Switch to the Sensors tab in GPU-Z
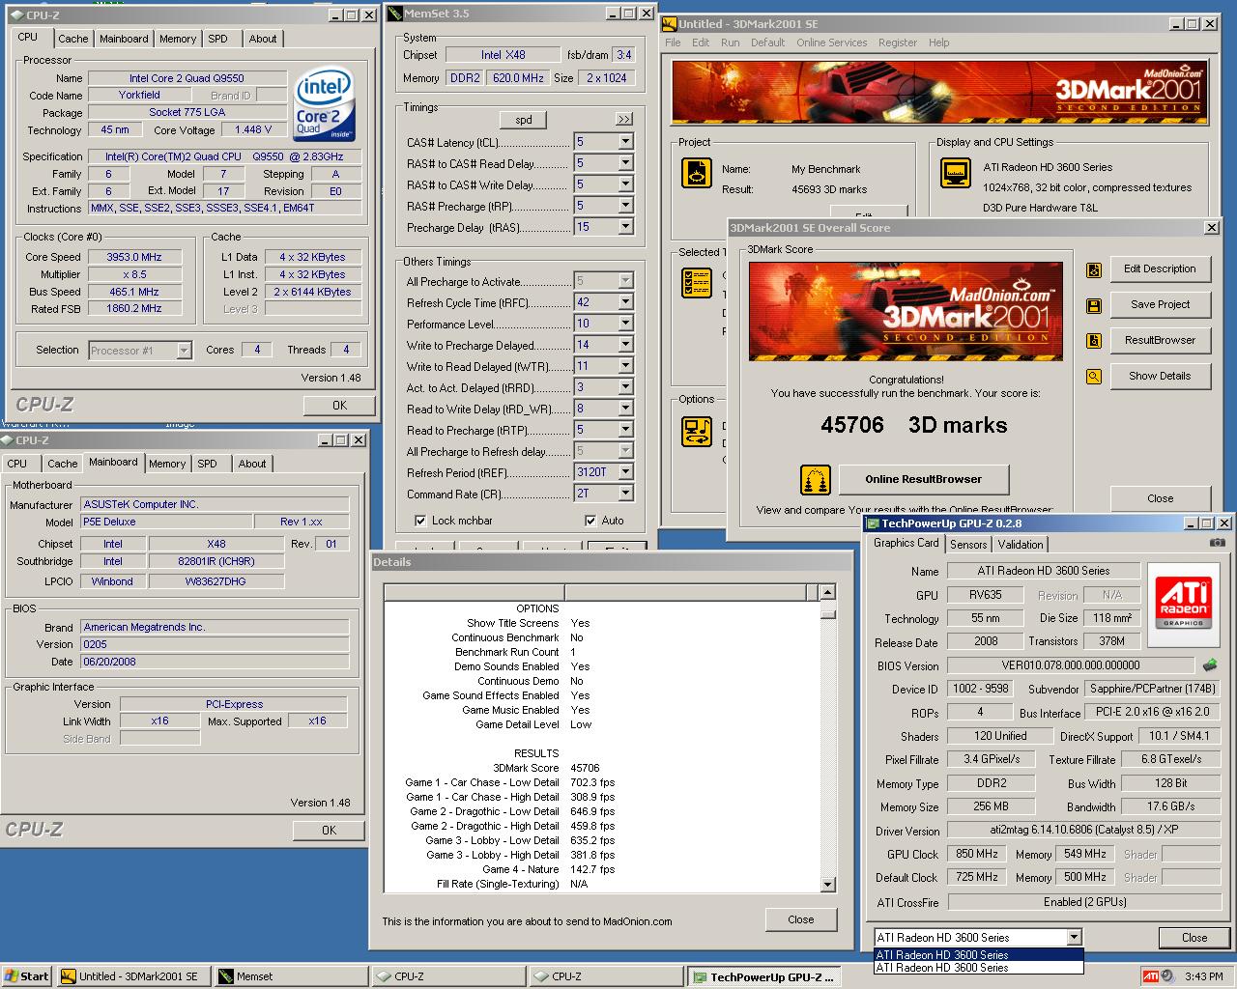Image resolution: width=1237 pixels, height=989 pixels. point(968,545)
